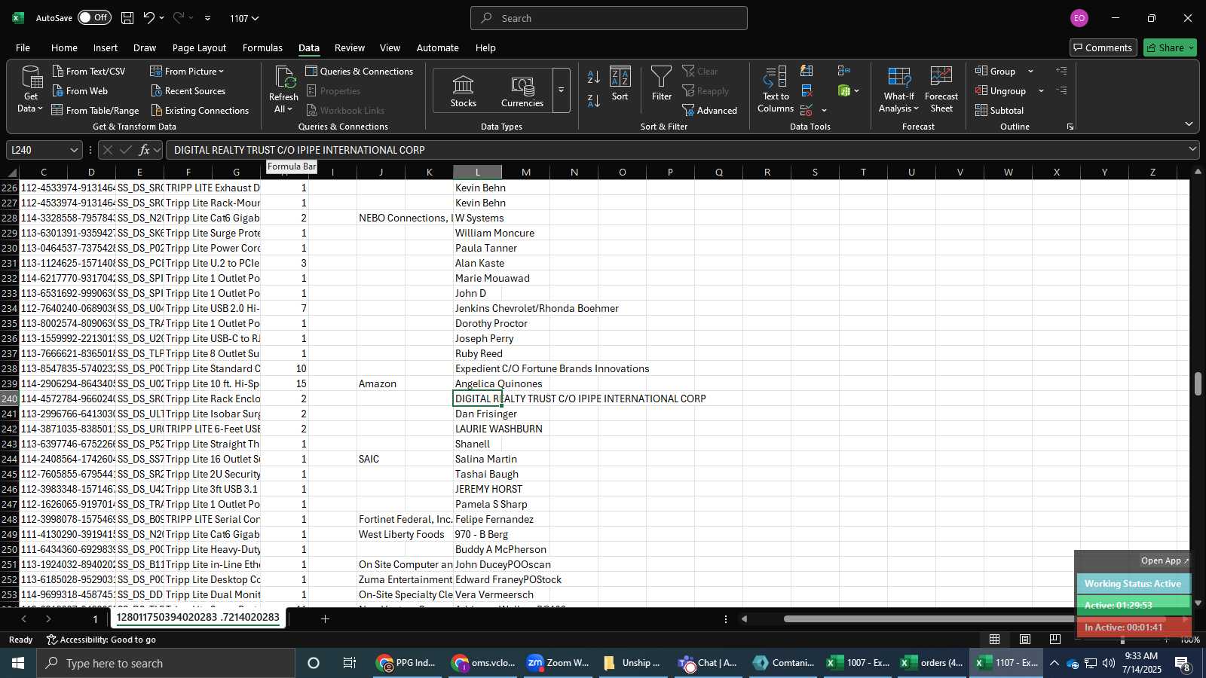Import data From Web

(x=80, y=90)
